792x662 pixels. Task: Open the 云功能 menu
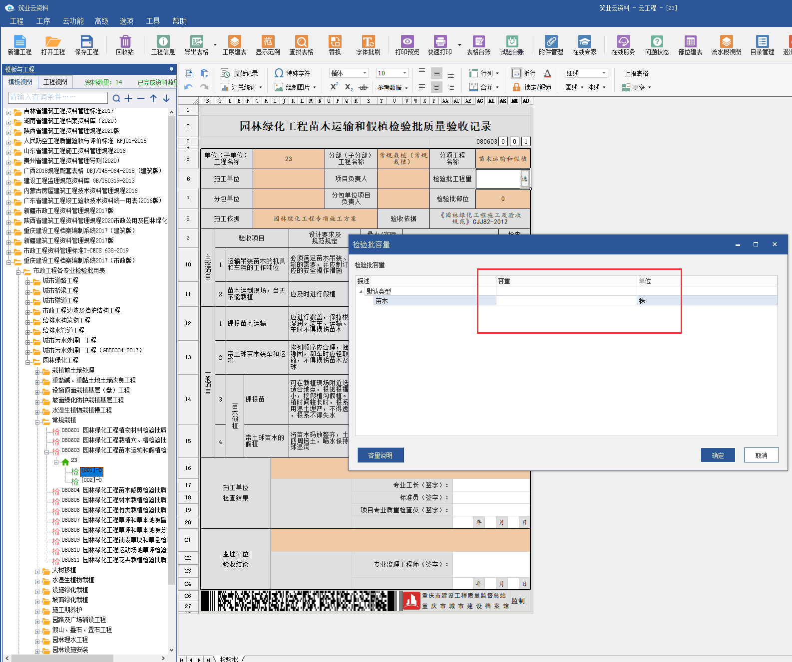tap(73, 21)
